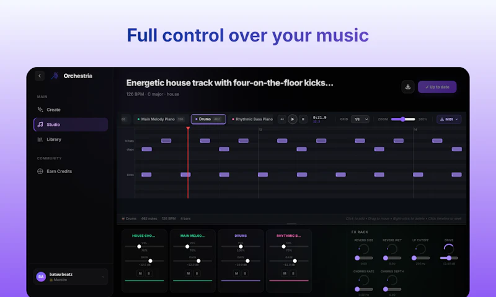Click the kicks row label
Screen dimensions: 496x297
(x=130, y=175)
